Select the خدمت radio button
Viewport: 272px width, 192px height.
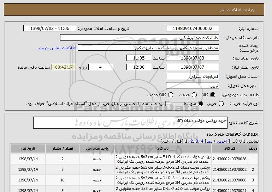coord(194,95)
